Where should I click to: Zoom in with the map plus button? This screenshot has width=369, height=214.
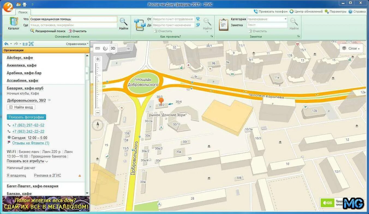pos(98,59)
